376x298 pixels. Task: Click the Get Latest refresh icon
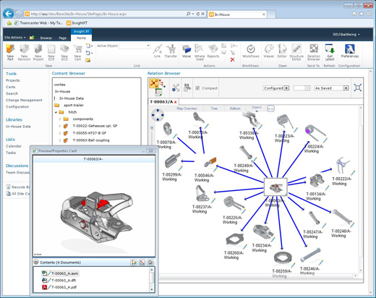330,52
